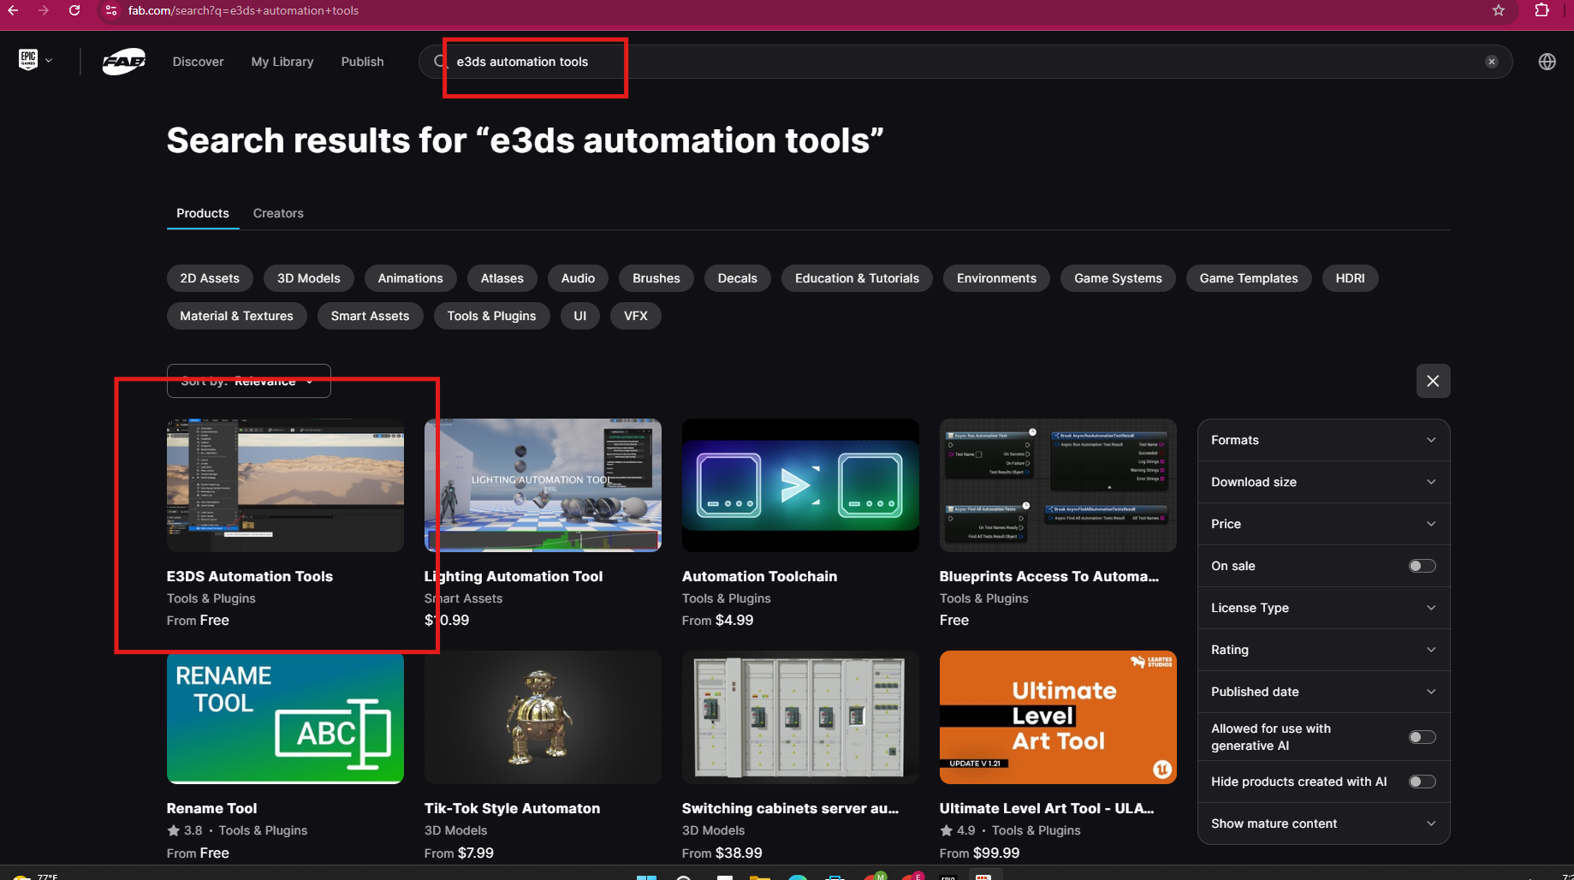Go to Fab home via the Fab logo
Image resolution: width=1574 pixels, height=880 pixels.
click(x=123, y=62)
